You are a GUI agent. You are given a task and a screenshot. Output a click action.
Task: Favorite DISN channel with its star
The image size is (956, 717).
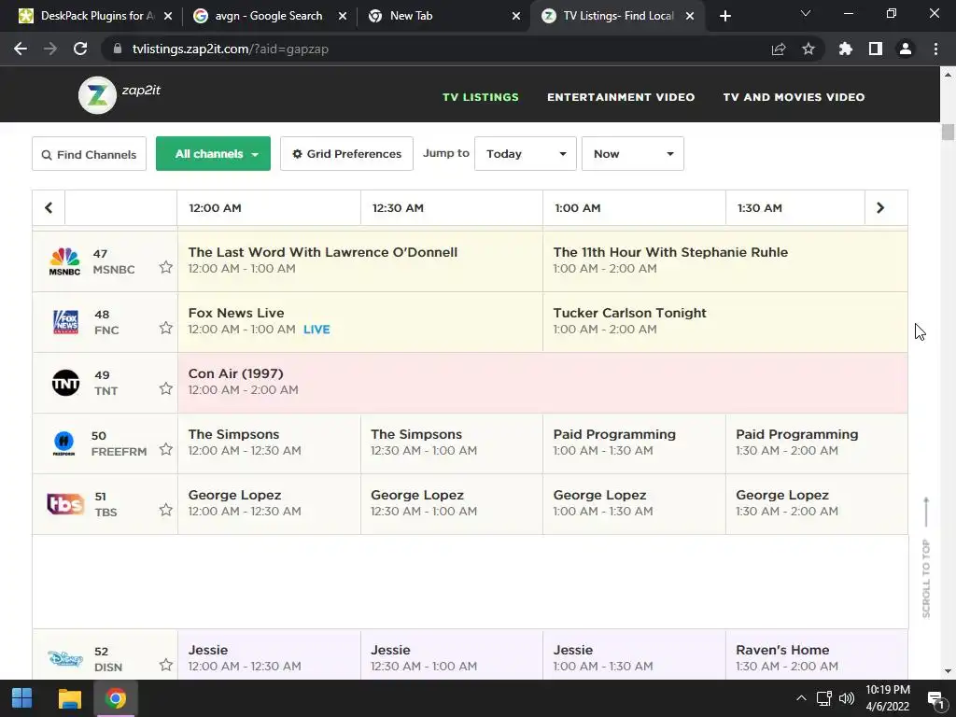click(x=166, y=665)
